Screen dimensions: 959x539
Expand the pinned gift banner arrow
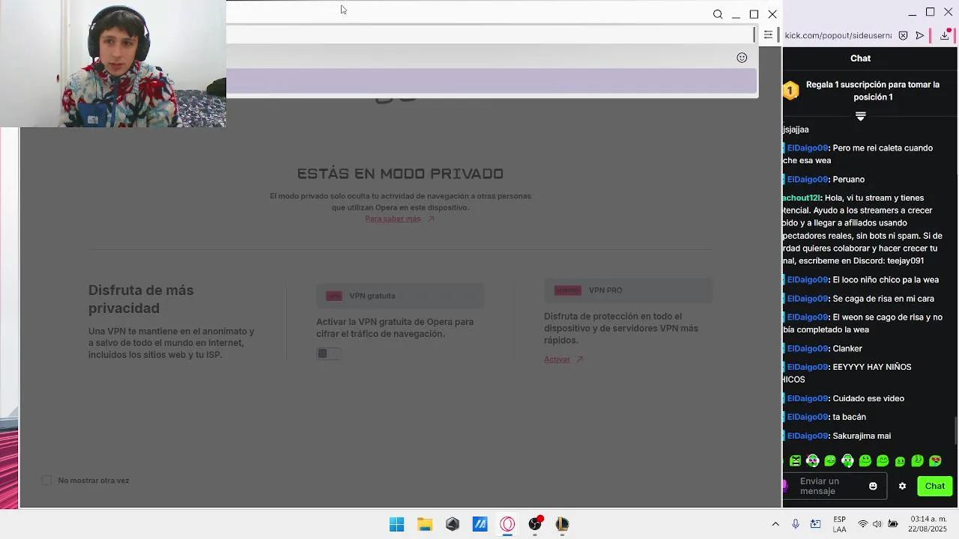860,116
